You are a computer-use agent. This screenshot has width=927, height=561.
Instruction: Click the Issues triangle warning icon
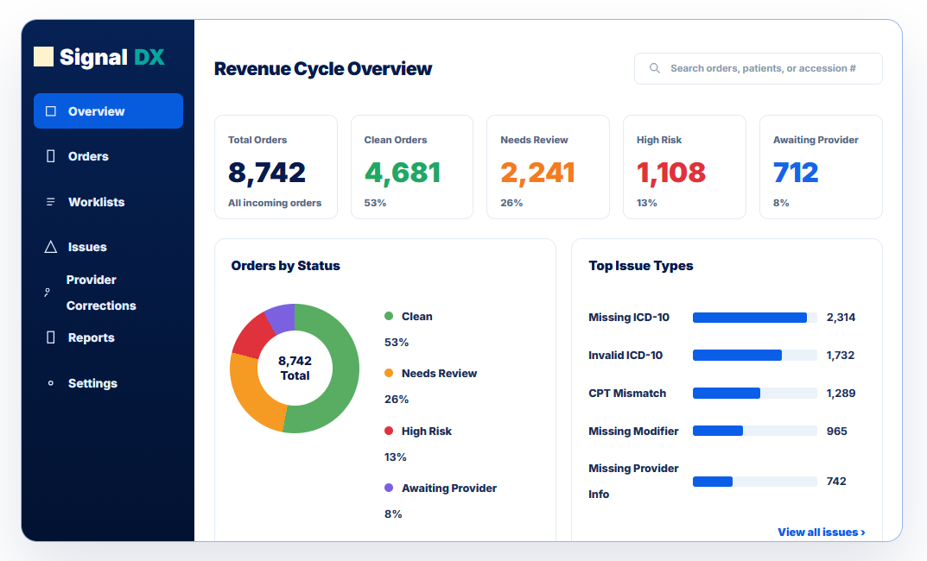tap(51, 247)
